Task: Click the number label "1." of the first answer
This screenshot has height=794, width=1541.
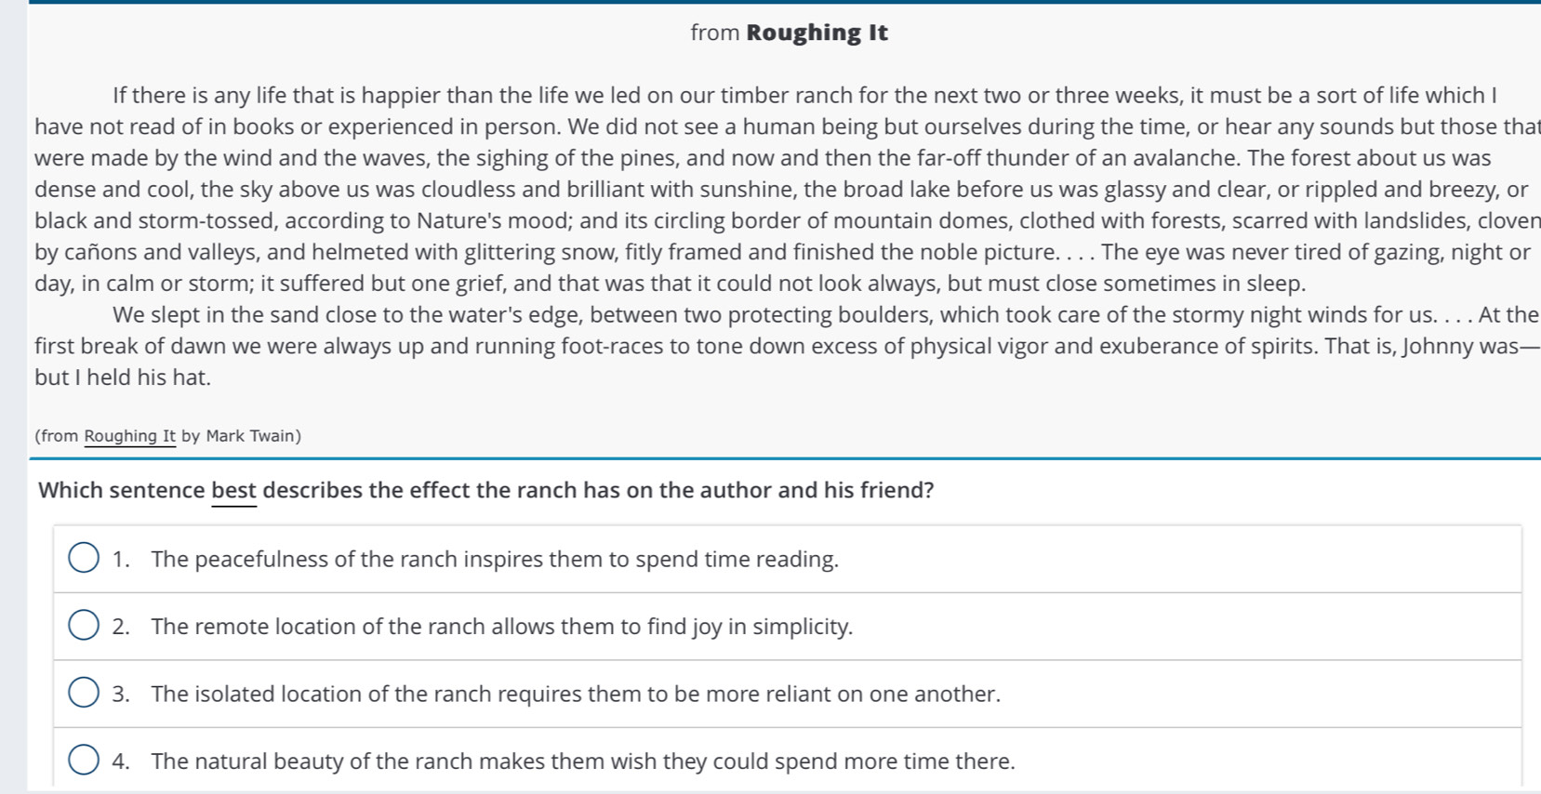Action: tap(121, 559)
